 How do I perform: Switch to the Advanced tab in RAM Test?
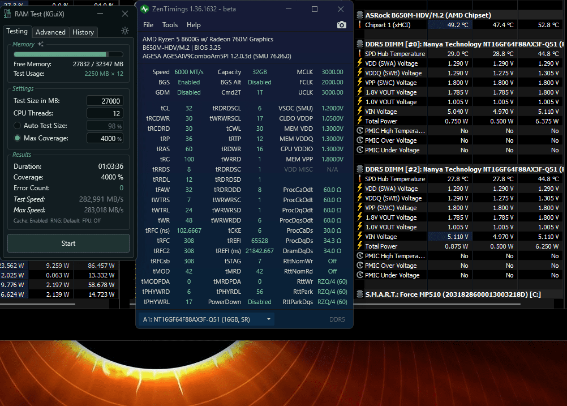[50, 32]
